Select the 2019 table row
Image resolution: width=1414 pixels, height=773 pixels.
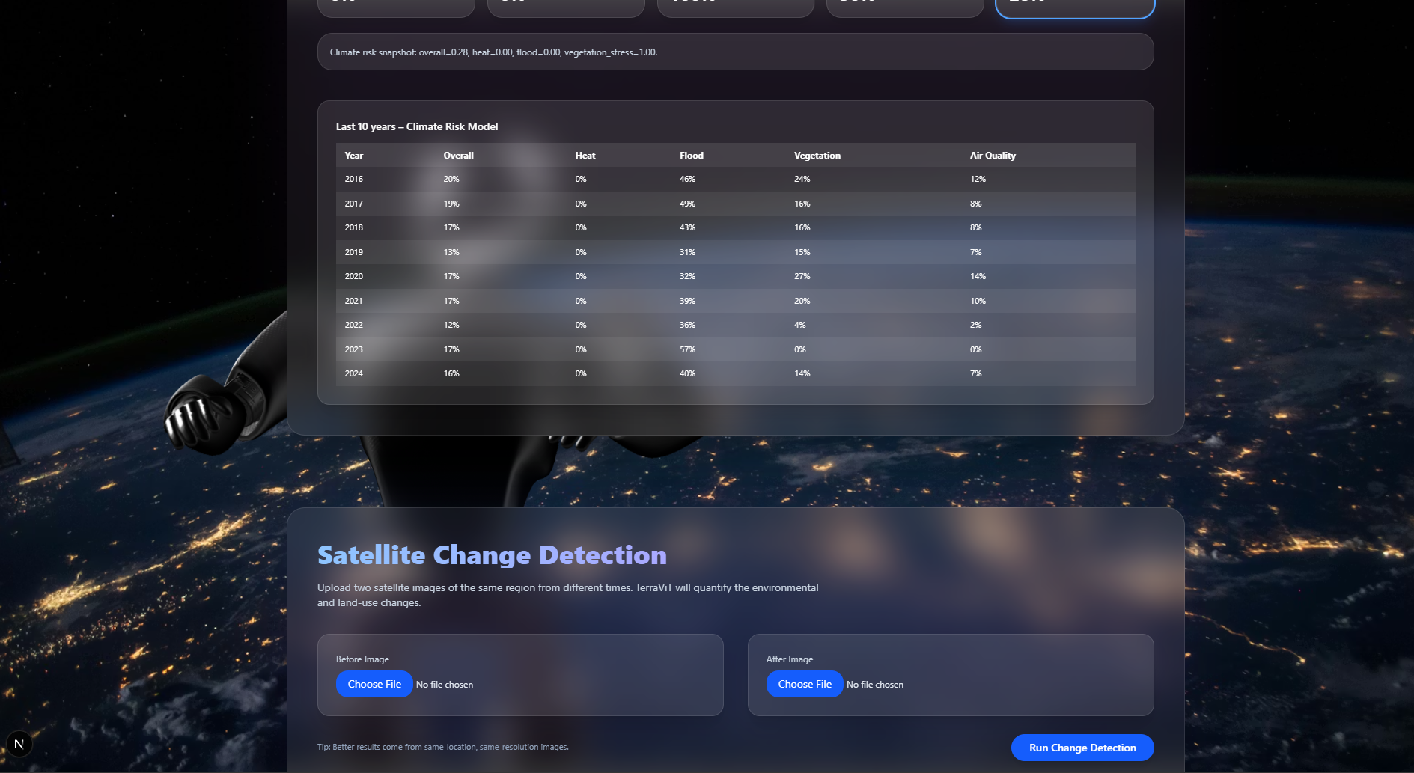coord(735,252)
